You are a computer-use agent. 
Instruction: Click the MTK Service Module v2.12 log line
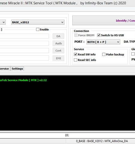point(23,80)
